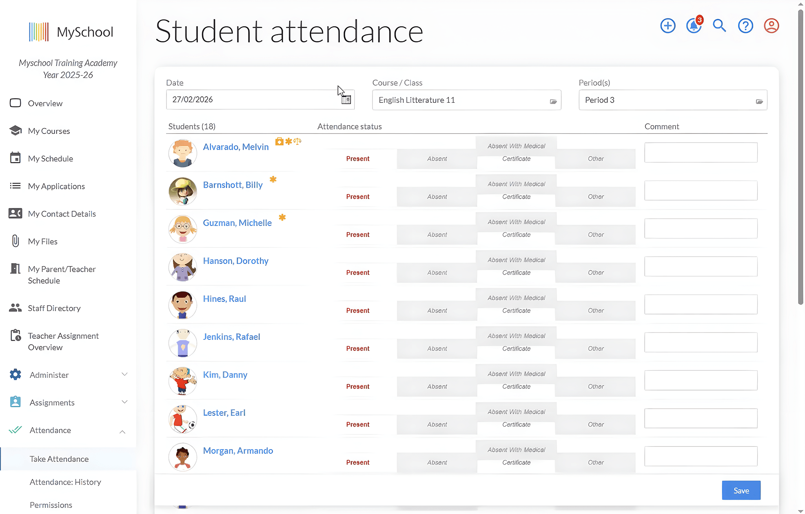Click the My Schedule calendar icon
This screenshot has width=805, height=514.
click(x=16, y=158)
